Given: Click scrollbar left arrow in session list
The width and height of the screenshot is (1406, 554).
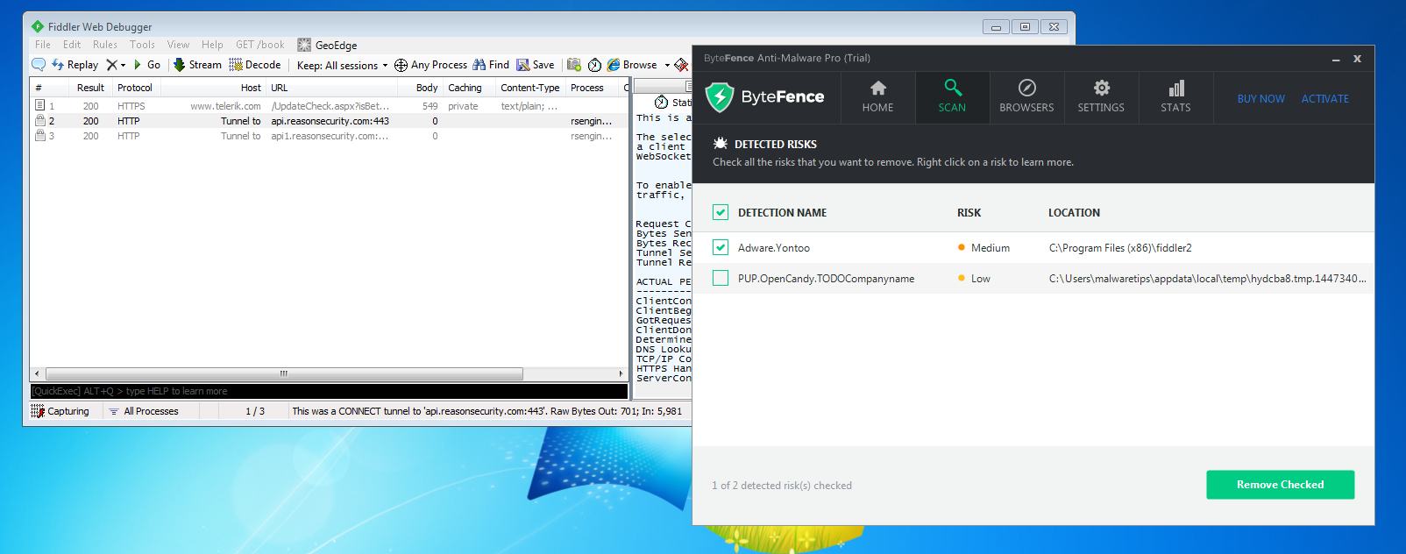Looking at the screenshot, I should (37, 373).
